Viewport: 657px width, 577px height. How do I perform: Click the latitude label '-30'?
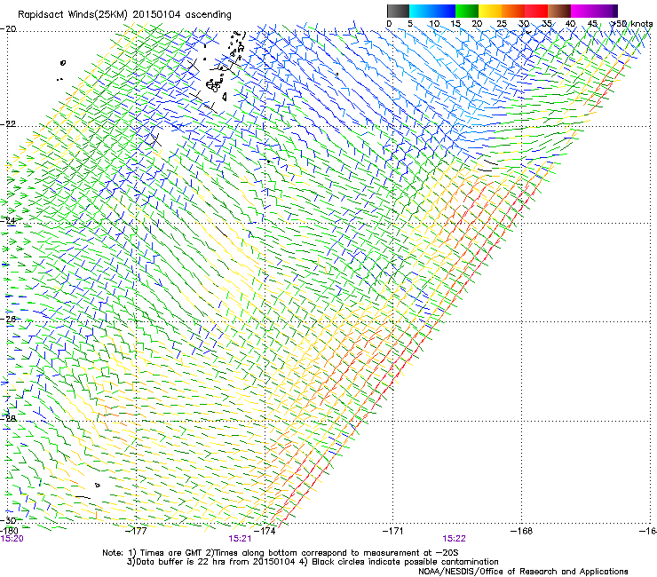pyautogui.click(x=8, y=520)
